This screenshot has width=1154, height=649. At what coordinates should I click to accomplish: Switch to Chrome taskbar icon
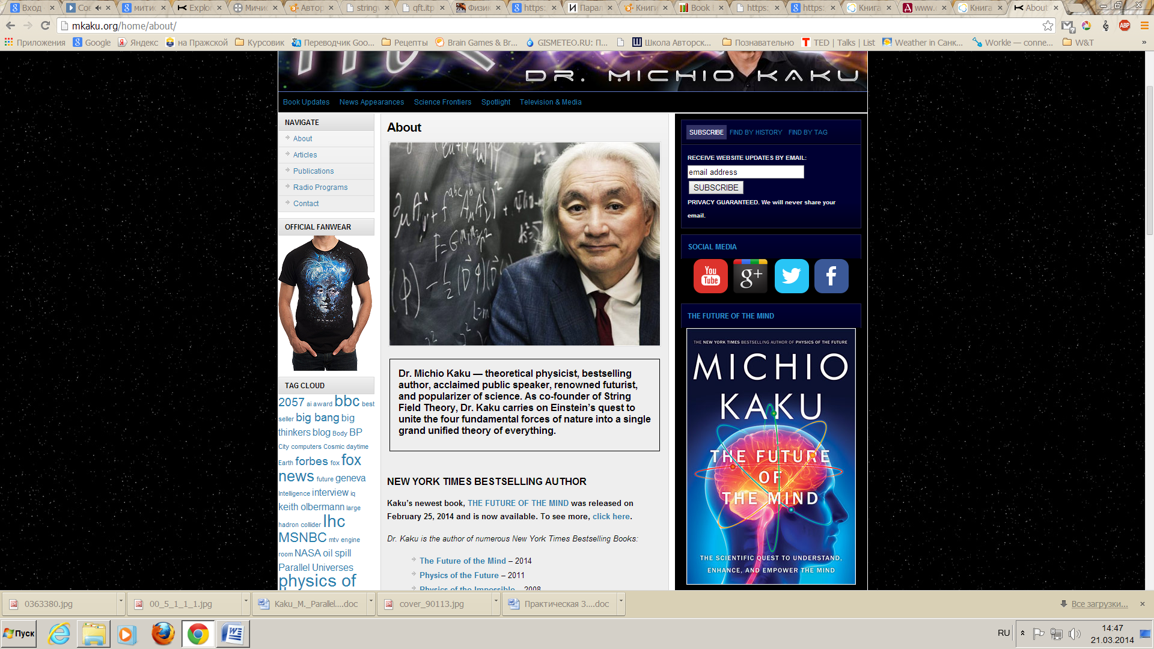(x=198, y=634)
